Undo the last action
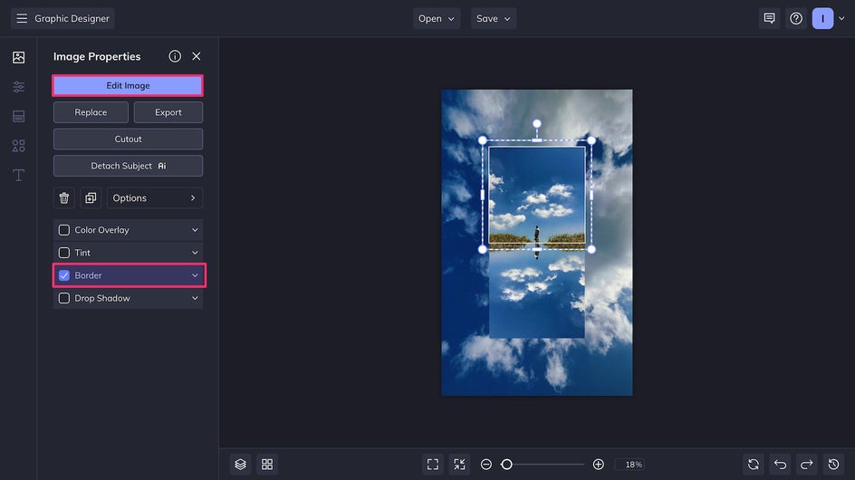The width and height of the screenshot is (855, 480). pos(781,465)
